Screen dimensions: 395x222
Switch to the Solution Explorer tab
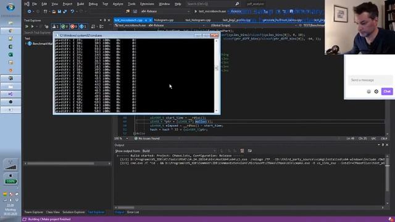(74, 212)
